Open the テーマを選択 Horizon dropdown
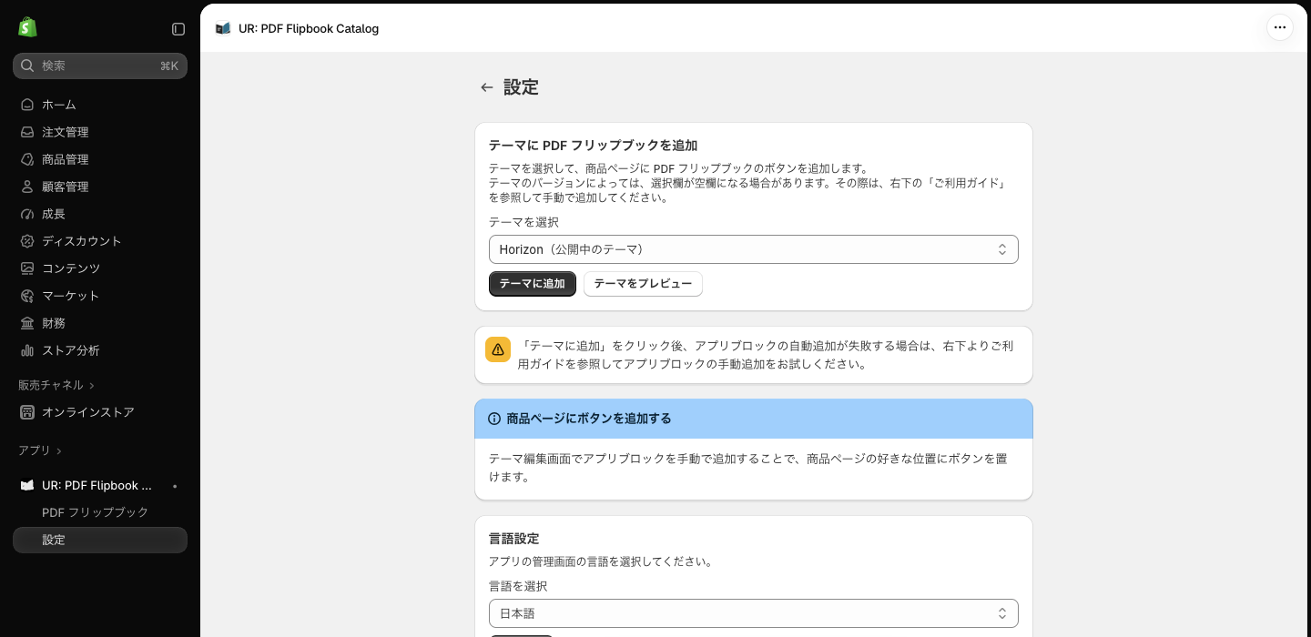The image size is (1311, 637). [x=754, y=249]
